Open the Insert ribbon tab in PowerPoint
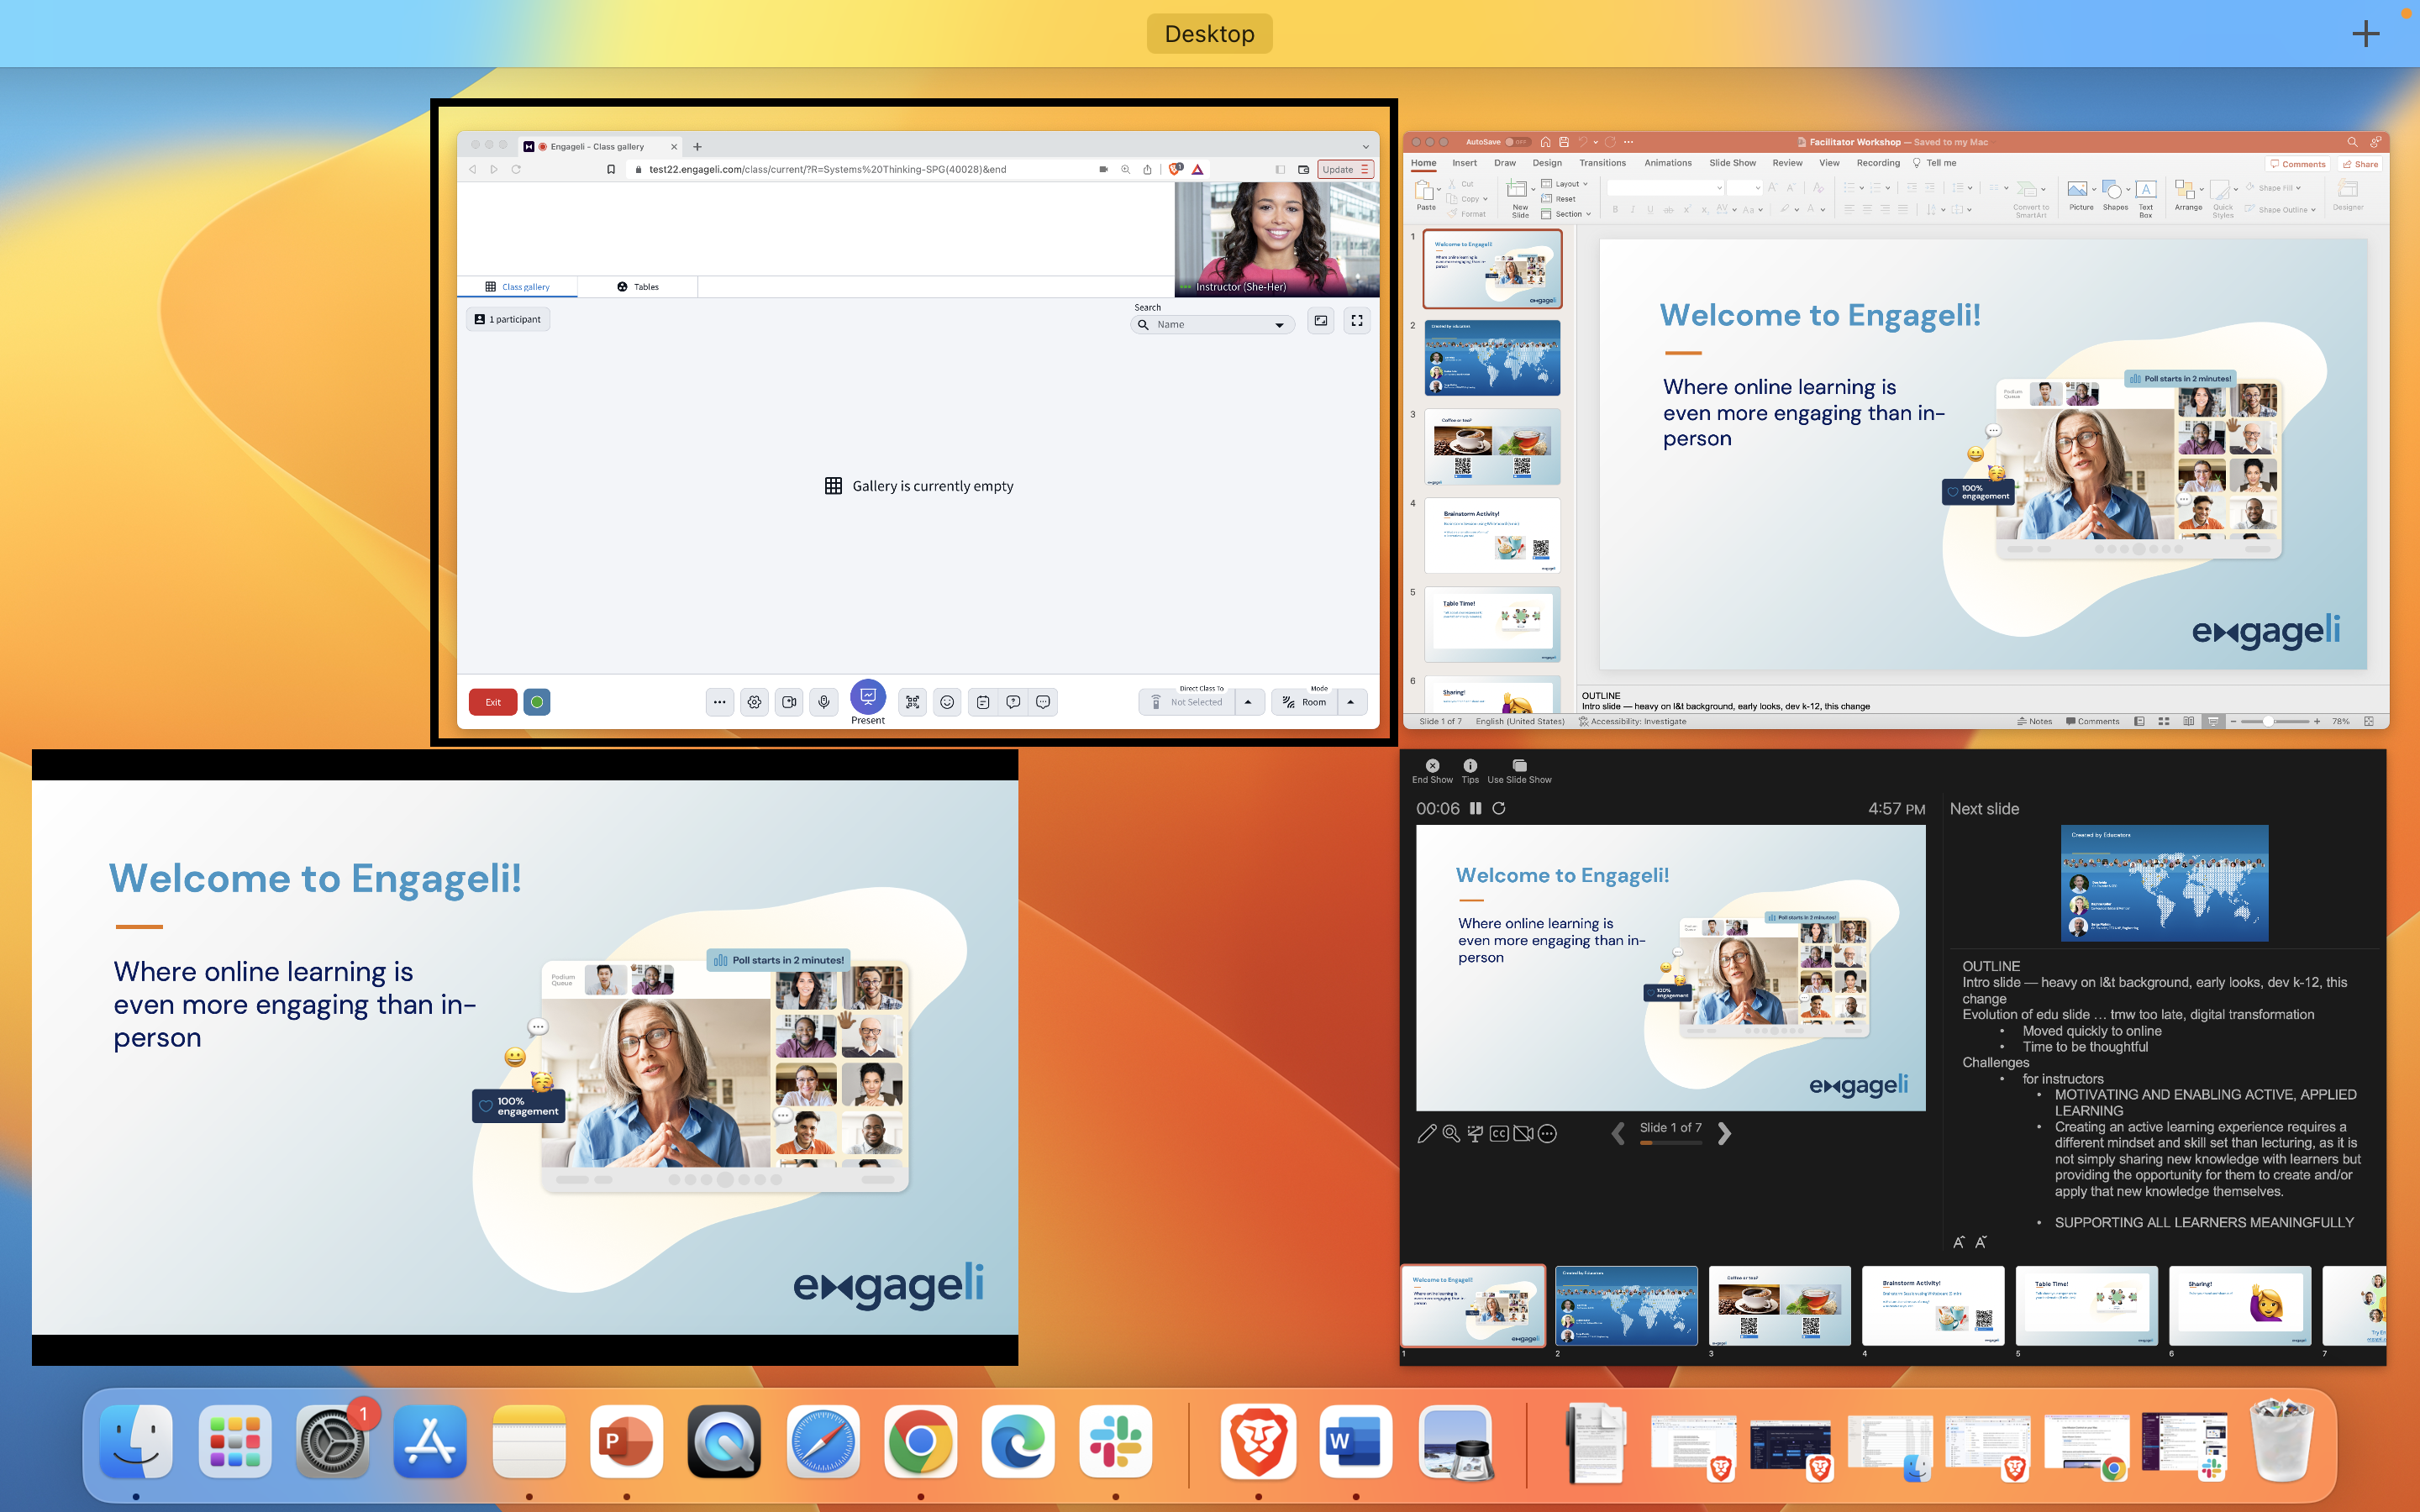The width and height of the screenshot is (2420, 1512). tap(1464, 163)
